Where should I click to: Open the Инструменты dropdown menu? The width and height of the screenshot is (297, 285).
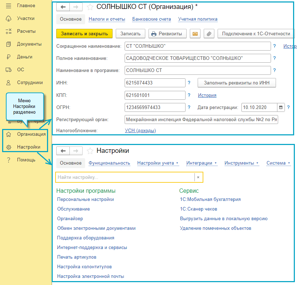coord(241,163)
